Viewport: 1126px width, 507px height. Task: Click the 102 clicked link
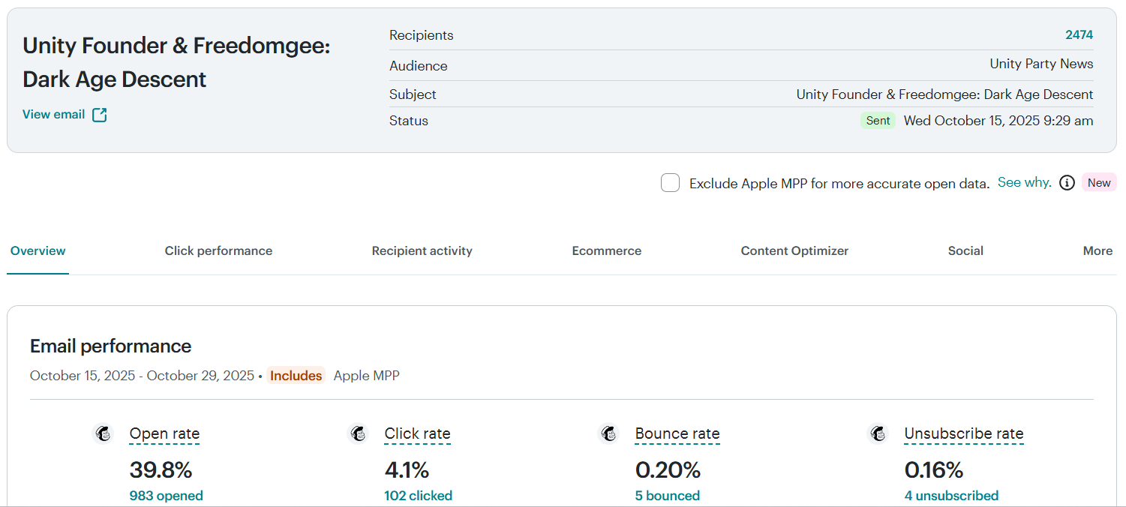pyautogui.click(x=418, y=496)
